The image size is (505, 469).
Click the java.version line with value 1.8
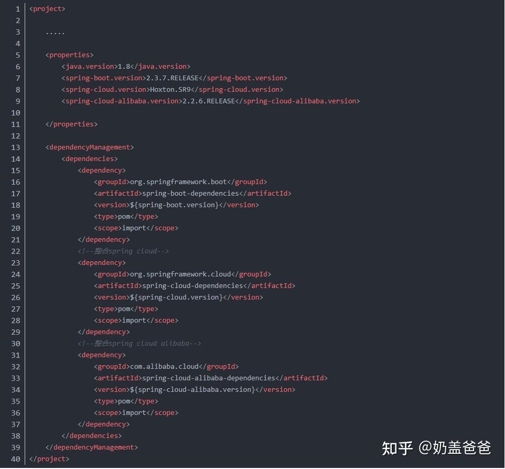126,67
